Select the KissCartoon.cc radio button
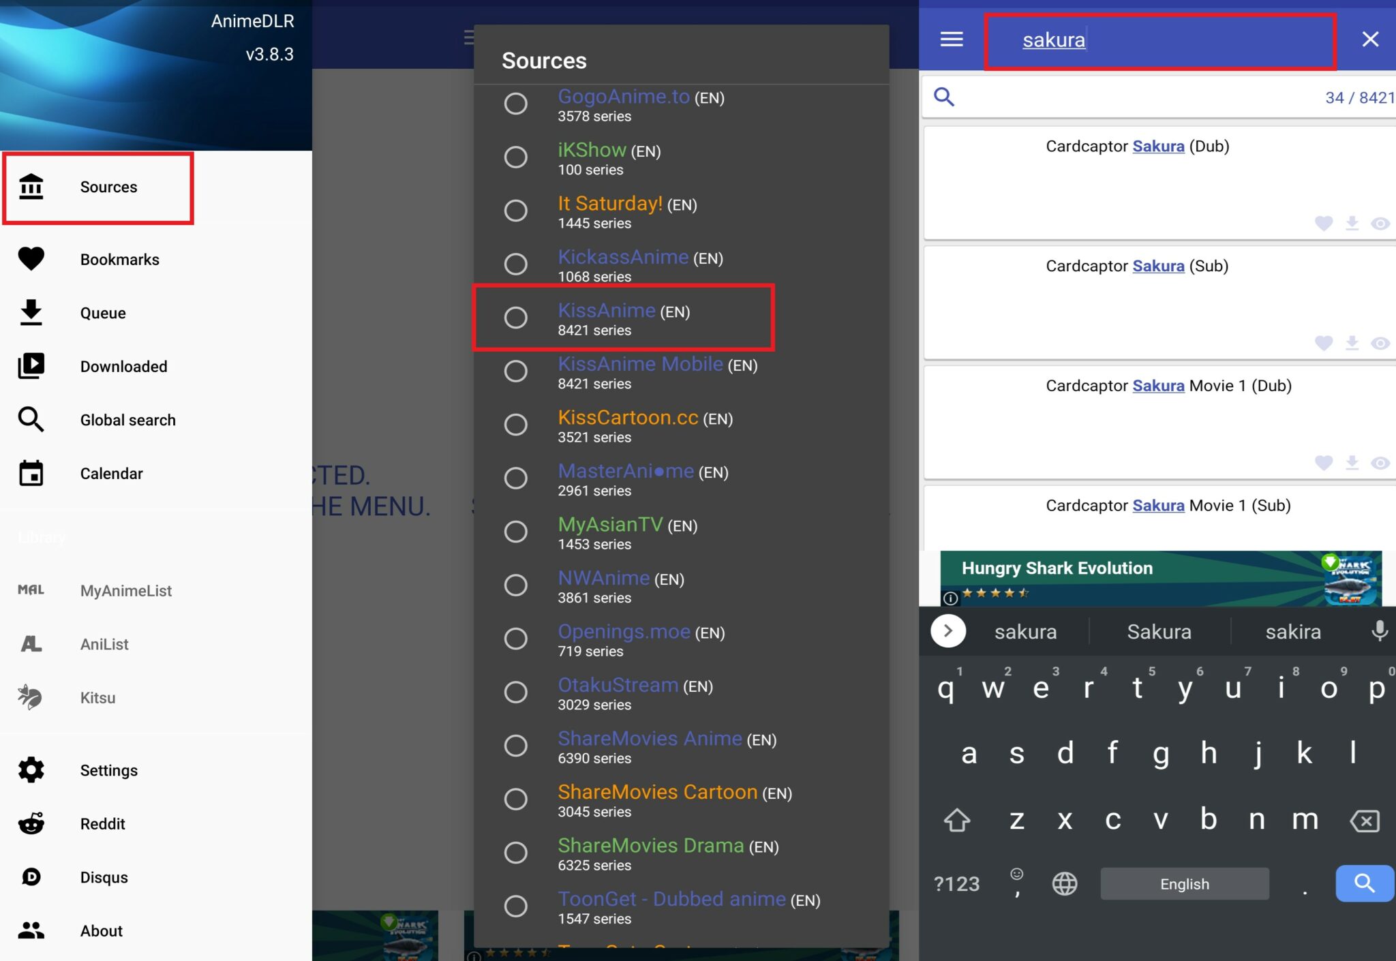Viewport: 1396px width, 961px height. pos(516,425)
